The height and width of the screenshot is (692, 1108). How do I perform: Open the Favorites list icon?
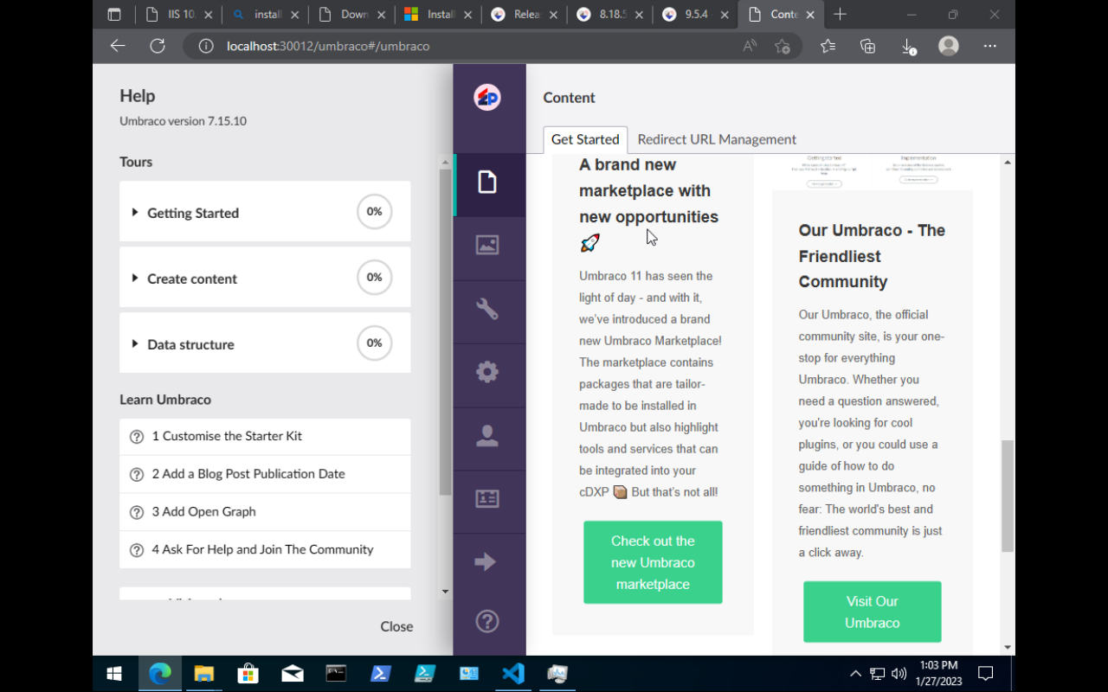tap(828, 46)
